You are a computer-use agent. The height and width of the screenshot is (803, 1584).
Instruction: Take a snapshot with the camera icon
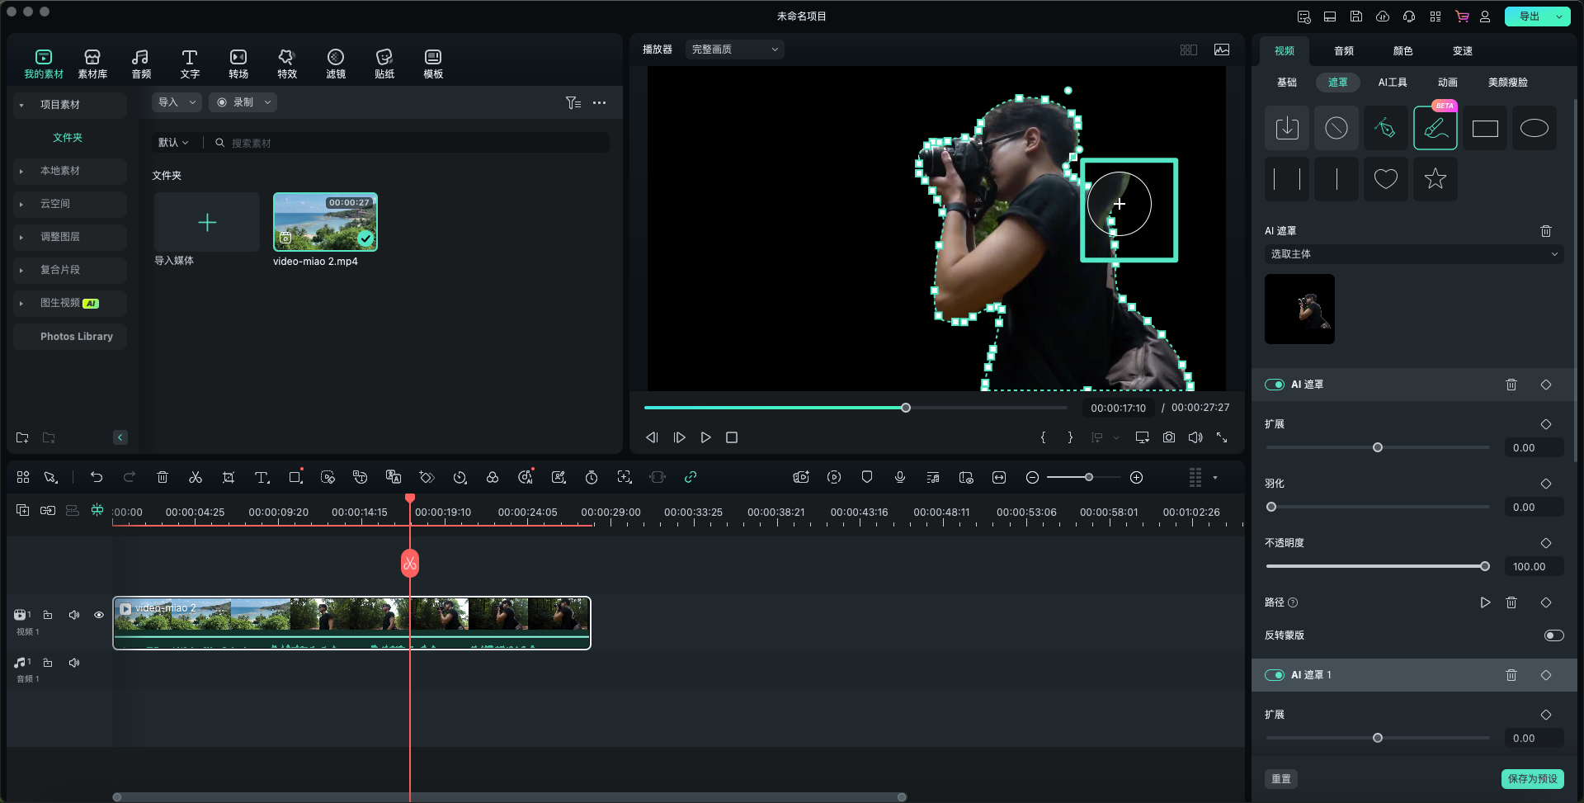1169,437
